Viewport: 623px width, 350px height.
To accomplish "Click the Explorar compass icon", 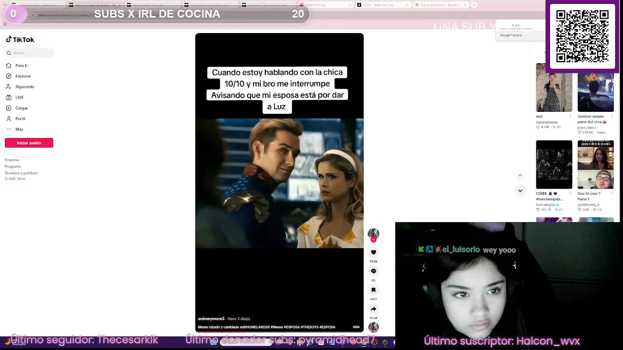I will 9,76.
